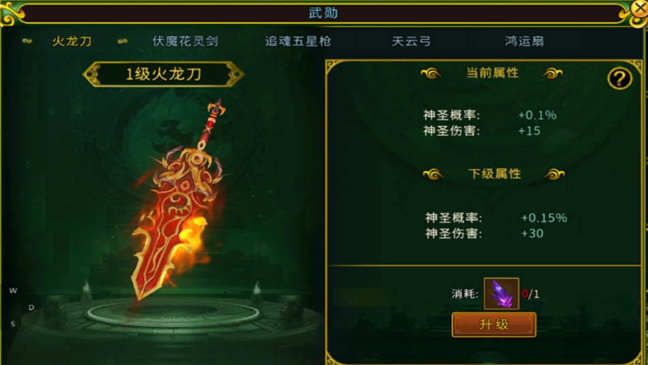The image size is (648, 365).
Task: Choose the 鸿运扇 tab
Action: (524, 41)
